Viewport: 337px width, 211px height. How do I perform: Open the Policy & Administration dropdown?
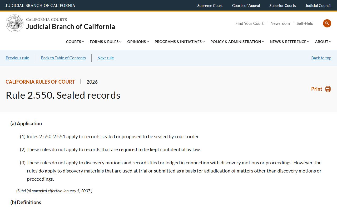tap(237, 42)
